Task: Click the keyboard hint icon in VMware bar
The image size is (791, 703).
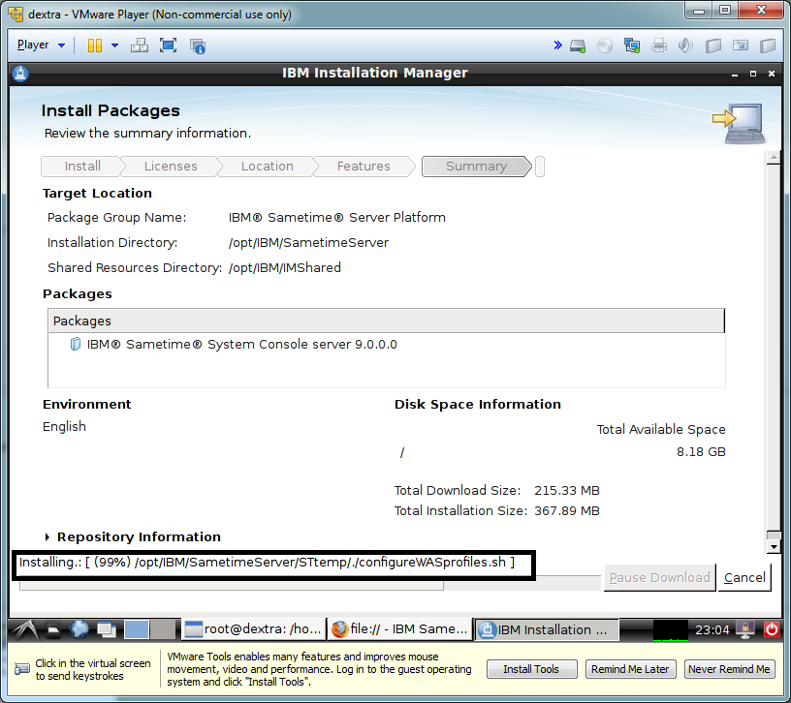Action: (x=21, y=669)
